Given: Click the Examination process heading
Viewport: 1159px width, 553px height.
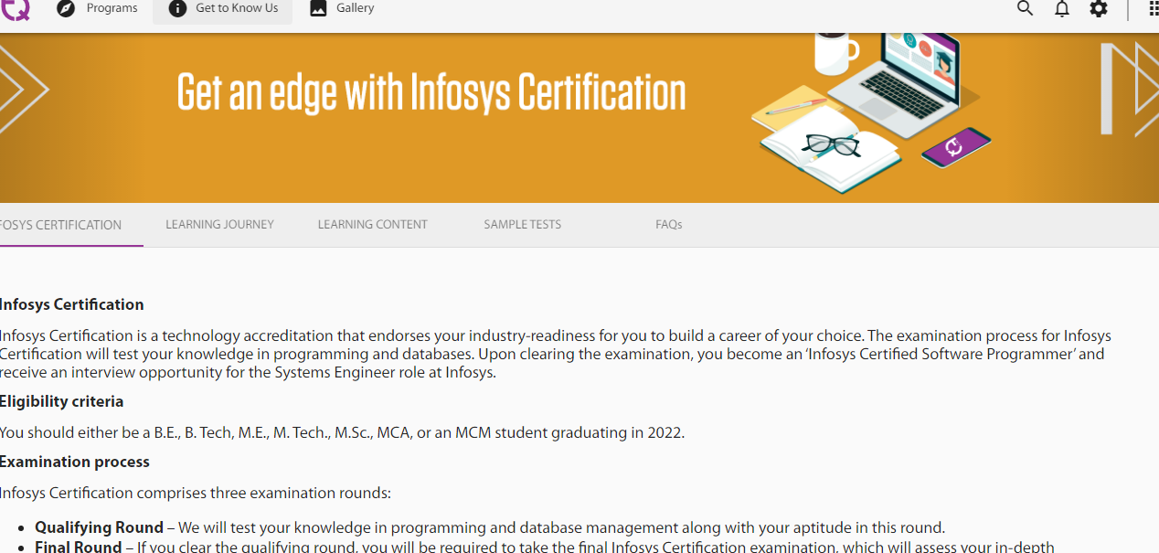Looking at the screenshot, I should point(74,463).
